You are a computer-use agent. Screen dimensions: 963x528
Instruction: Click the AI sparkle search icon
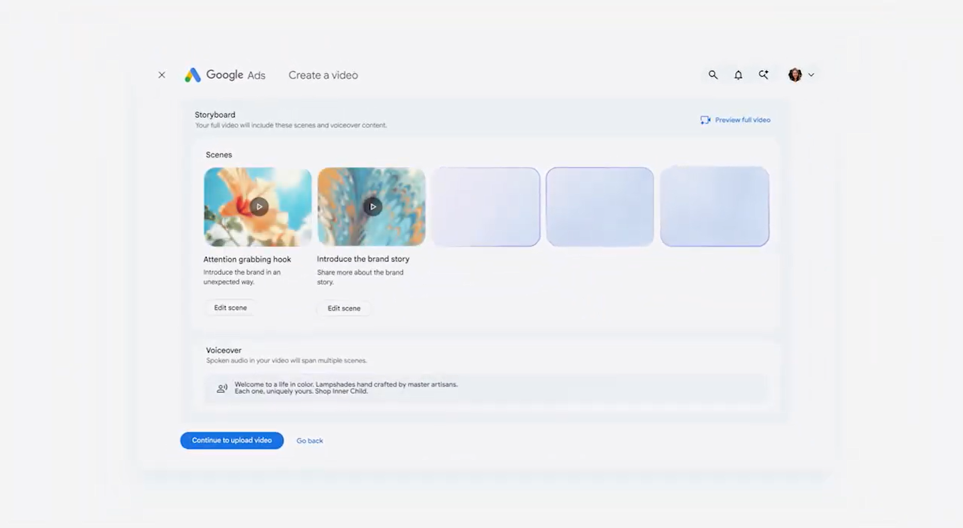click(x=764, y=75)
